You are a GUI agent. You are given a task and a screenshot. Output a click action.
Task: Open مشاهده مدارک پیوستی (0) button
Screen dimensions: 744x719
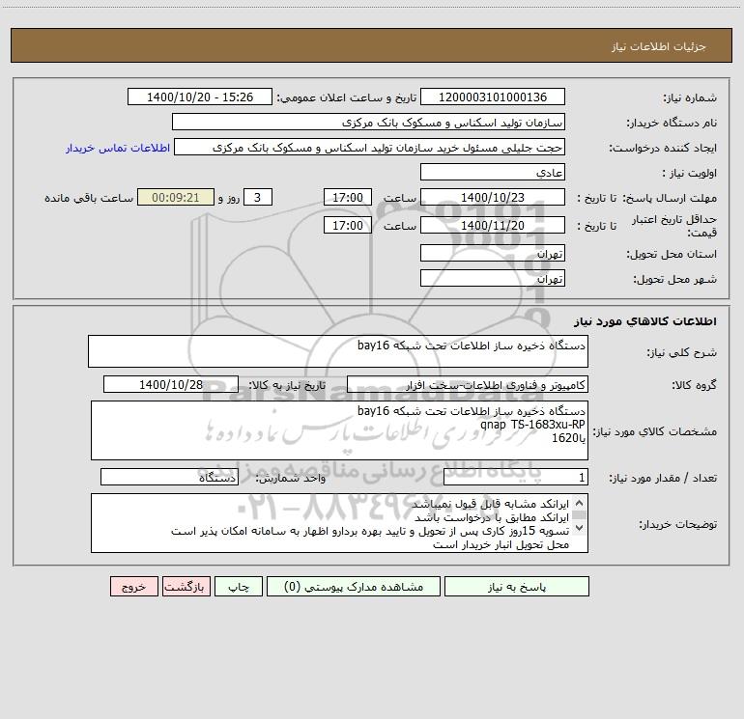354,587
